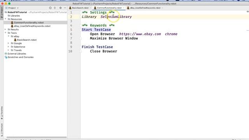
Task: Open the Project tool window strip button
Action: (x=2, y=12)
